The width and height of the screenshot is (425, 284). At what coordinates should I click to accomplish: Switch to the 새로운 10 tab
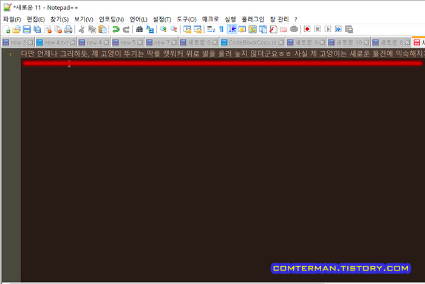348,43
